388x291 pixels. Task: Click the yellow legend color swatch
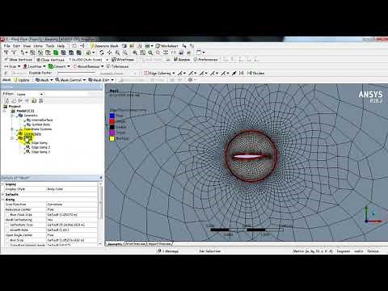112,138
